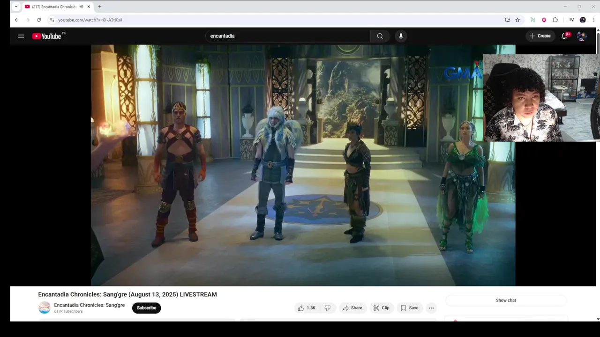Share the video
The width and height of the screenshot is (600, 337).
352,308
